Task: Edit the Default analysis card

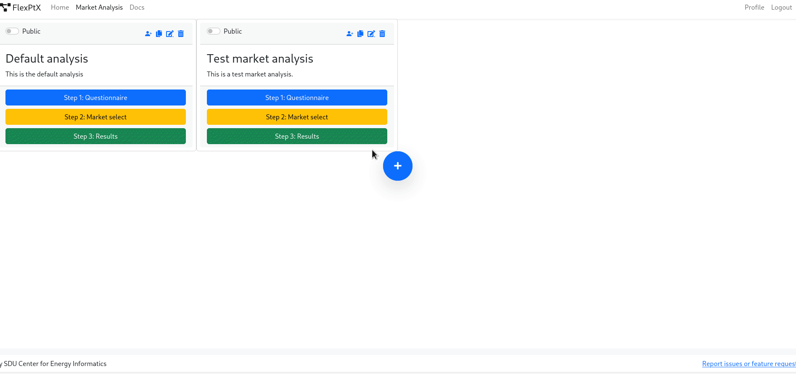Action: 170,34
